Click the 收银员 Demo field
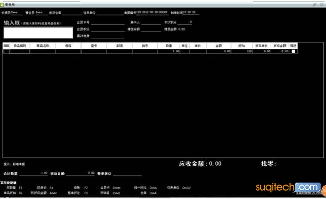 (x=17, y=13)
